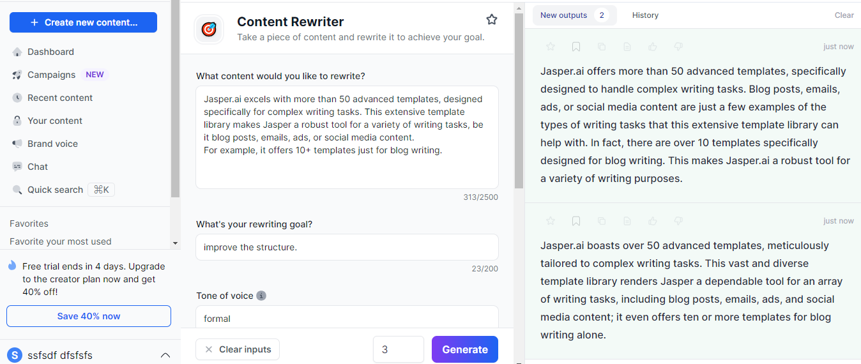861x364 pixels.
Task: Star the first output (offers more than 50)
Action: click(x=551, y=47)
